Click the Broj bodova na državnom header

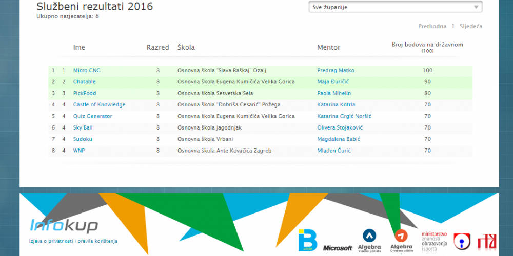click(x=427, y=45)
